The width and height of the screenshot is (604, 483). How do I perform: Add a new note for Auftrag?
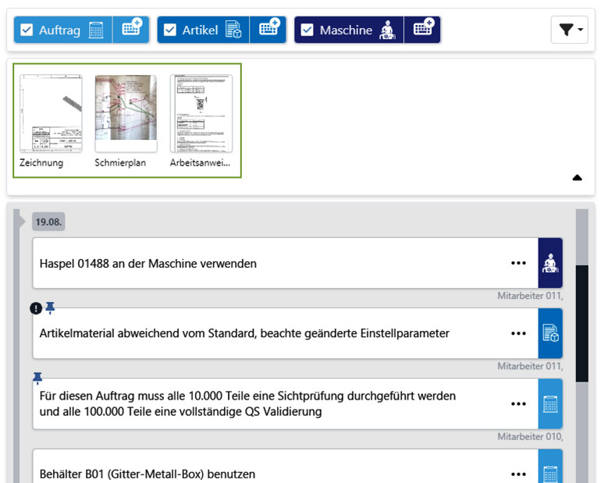[131, 30]
